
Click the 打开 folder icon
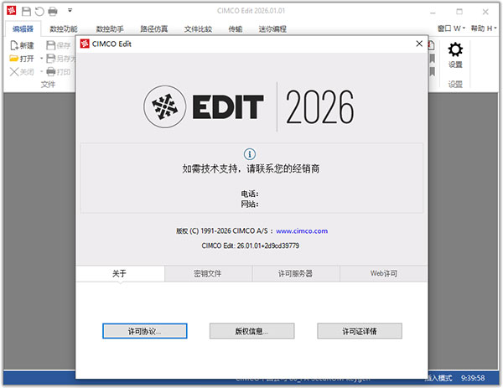pos(13,59)
